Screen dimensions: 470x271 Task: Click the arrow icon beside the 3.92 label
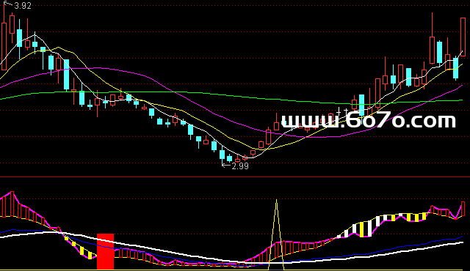[x=8, y=4]
